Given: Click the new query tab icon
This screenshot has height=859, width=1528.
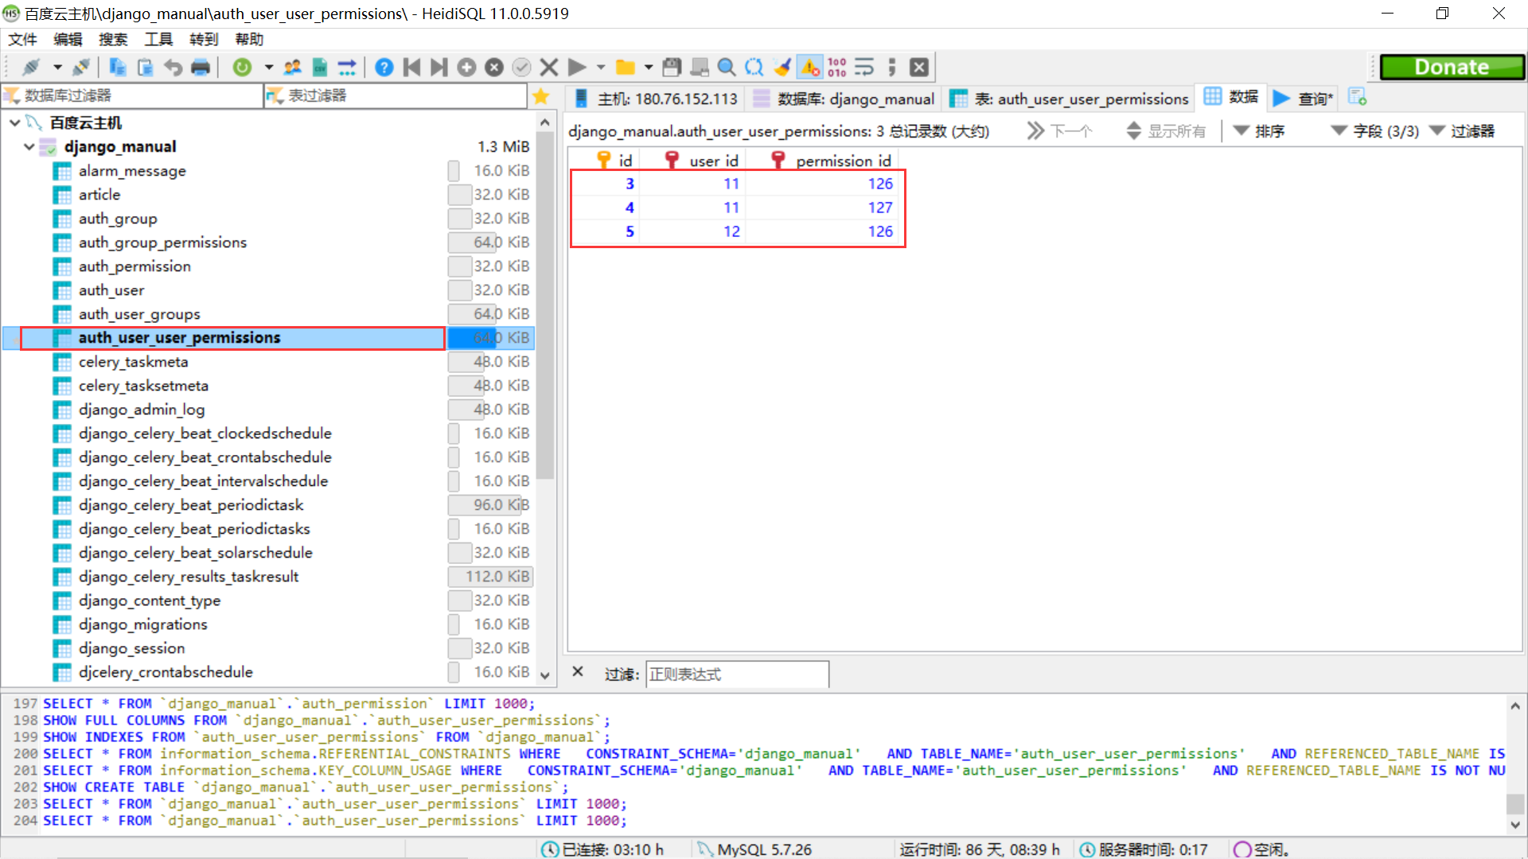Looking at the screenshot, I should coord(1357,97).
